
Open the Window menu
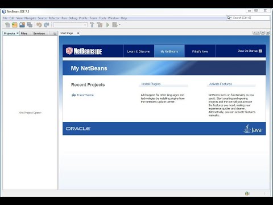click(x=113, y=18)
